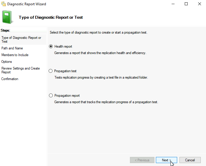Select the Propagation test radio button

click(x=51, y=71)
